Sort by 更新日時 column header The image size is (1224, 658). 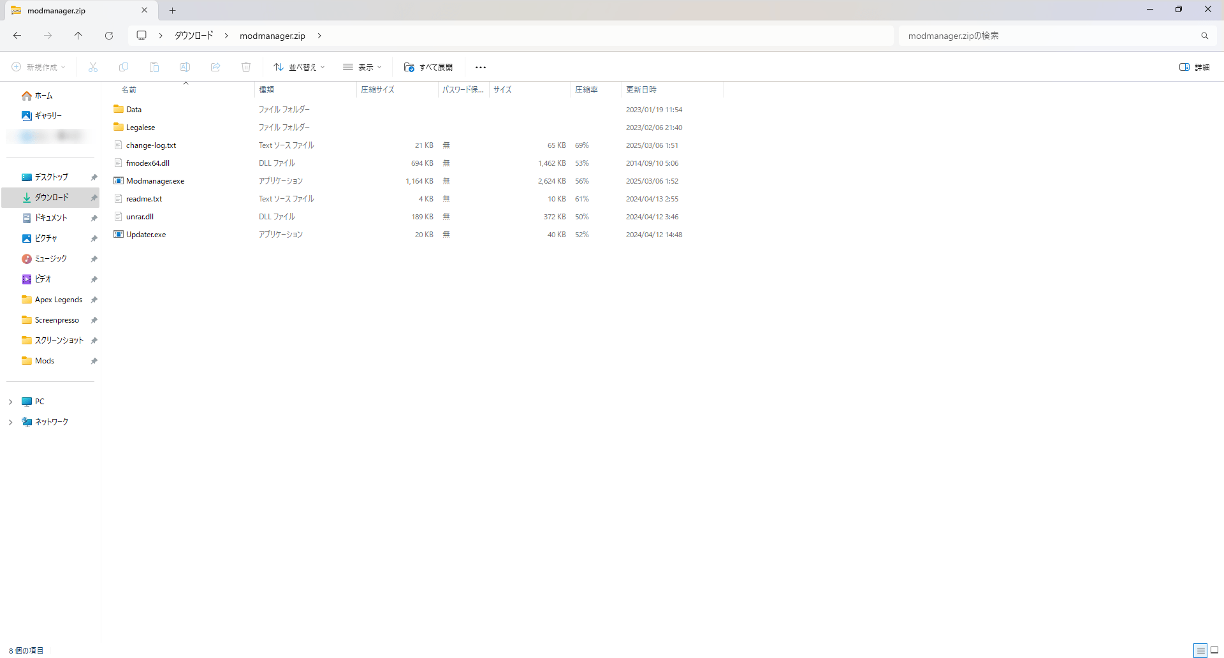641,90
